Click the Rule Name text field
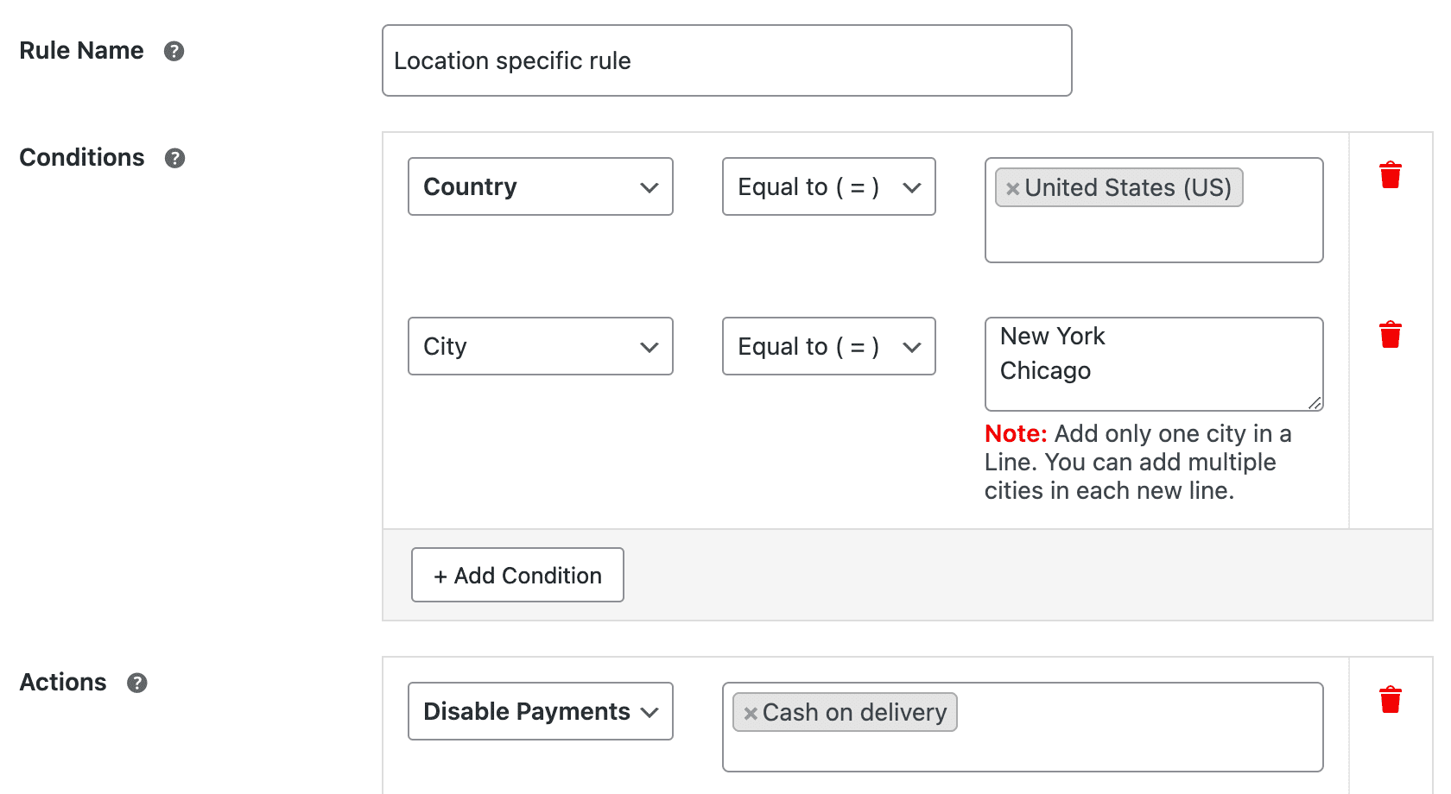This screenshot has height=794, width=1451. pos(726,60)
